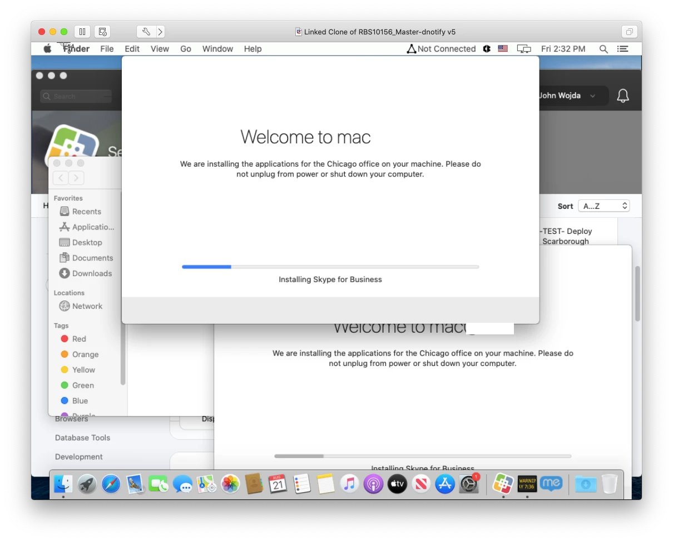This screenshot has height=541, width=673.
Task: Open Music from the Dock
Action: pyautogui.click(x=349, y=484)
